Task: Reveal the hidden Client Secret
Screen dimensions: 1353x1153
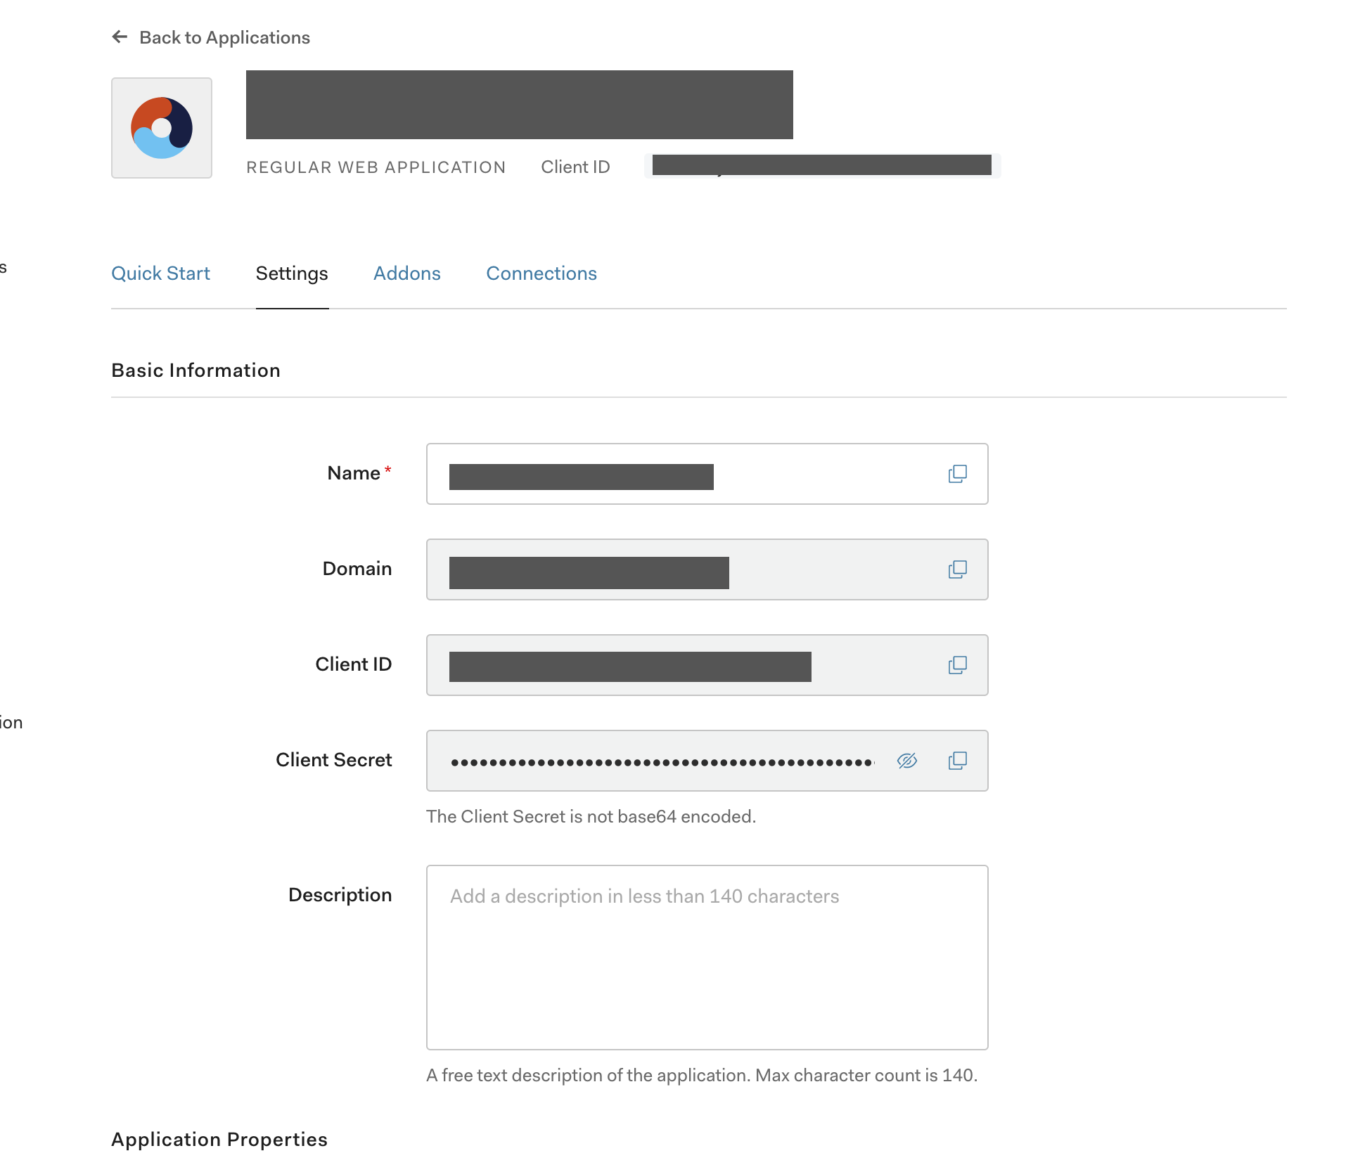Action: point(906,761)
